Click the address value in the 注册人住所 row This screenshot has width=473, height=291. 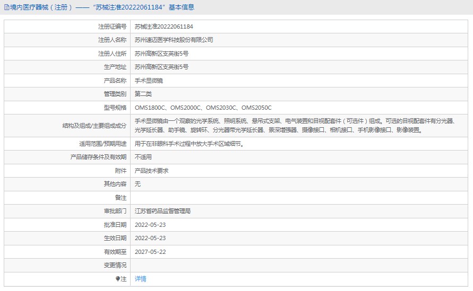pyautogui.click(x=161, y=54)
